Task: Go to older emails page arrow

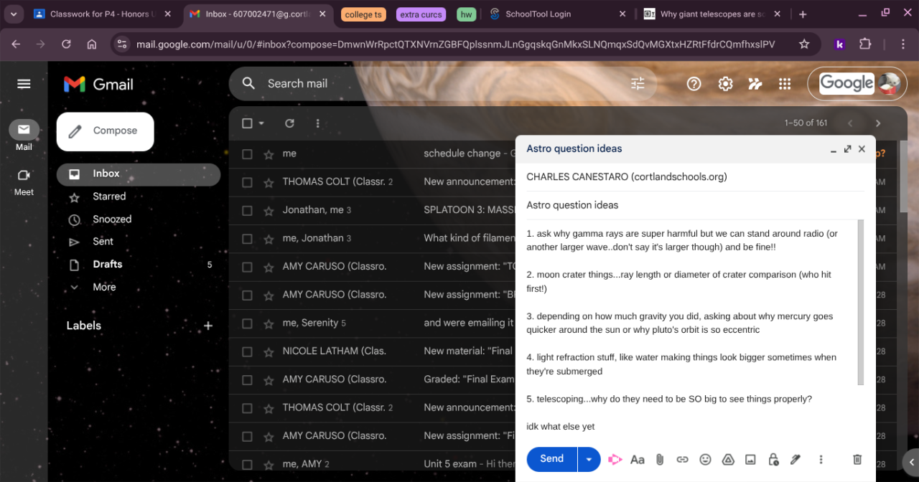Action: (x=877, y=123)
